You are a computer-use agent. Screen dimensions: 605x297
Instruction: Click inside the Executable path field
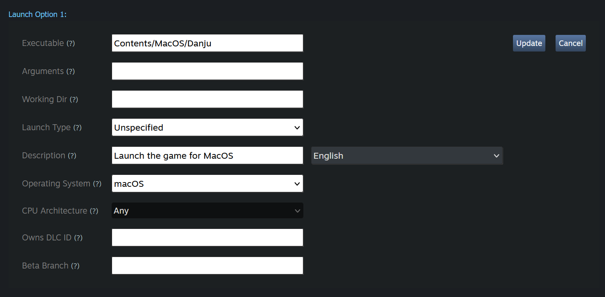207,43
